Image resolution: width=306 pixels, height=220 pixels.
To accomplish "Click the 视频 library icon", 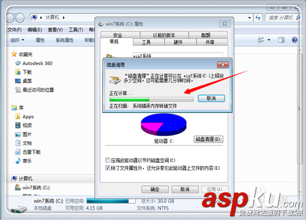I will pyautogui.click(x=18, y=125).
